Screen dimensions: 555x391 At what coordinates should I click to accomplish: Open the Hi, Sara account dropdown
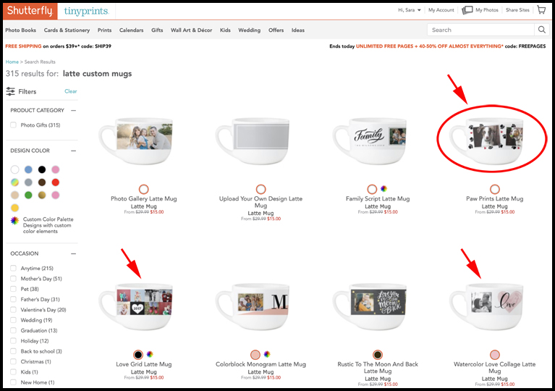pos(409,10)
